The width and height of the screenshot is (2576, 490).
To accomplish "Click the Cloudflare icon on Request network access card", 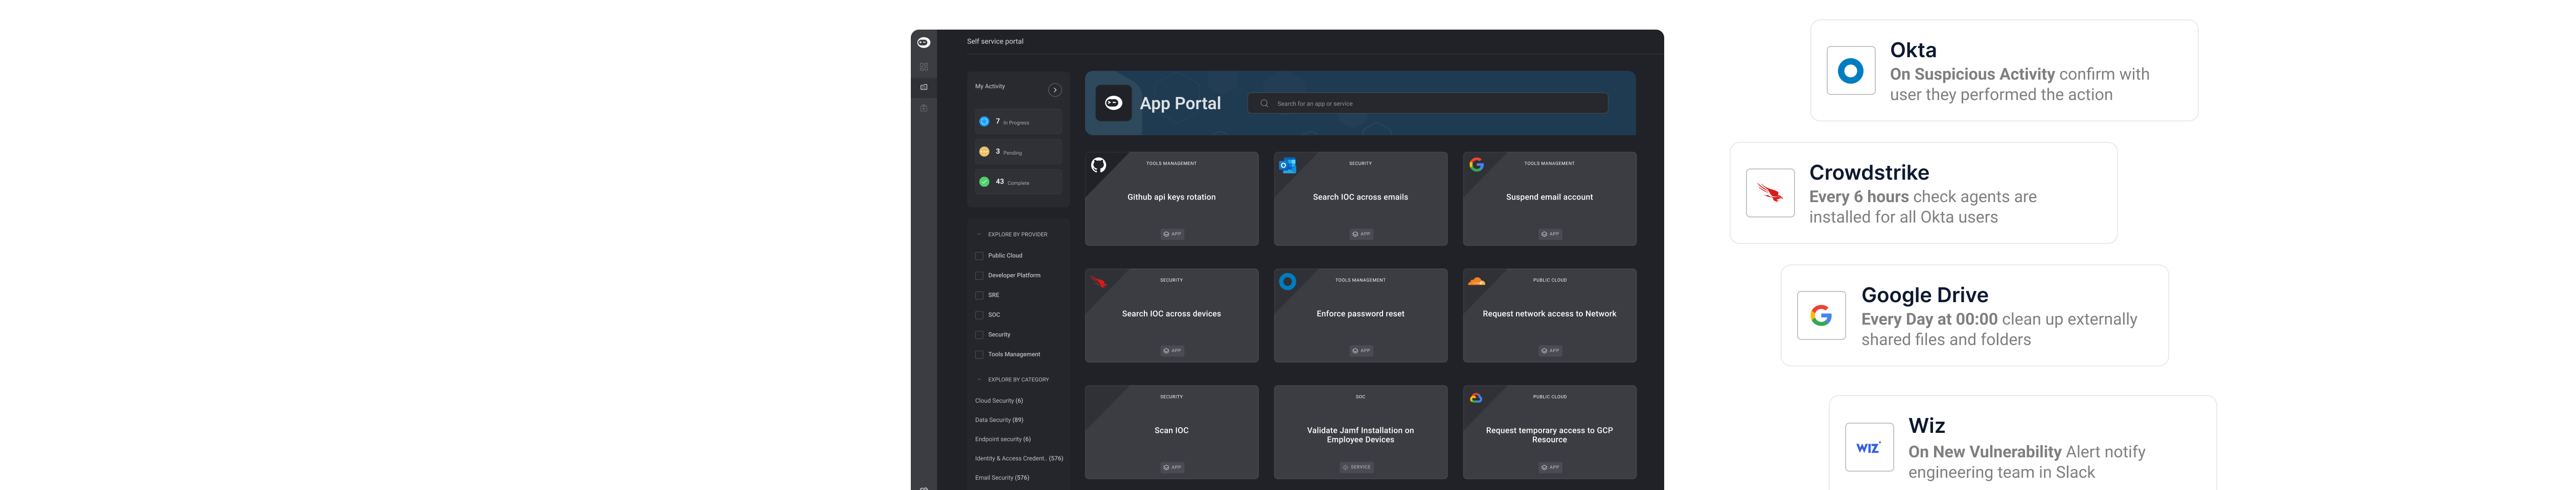I will coord(1476,281).
